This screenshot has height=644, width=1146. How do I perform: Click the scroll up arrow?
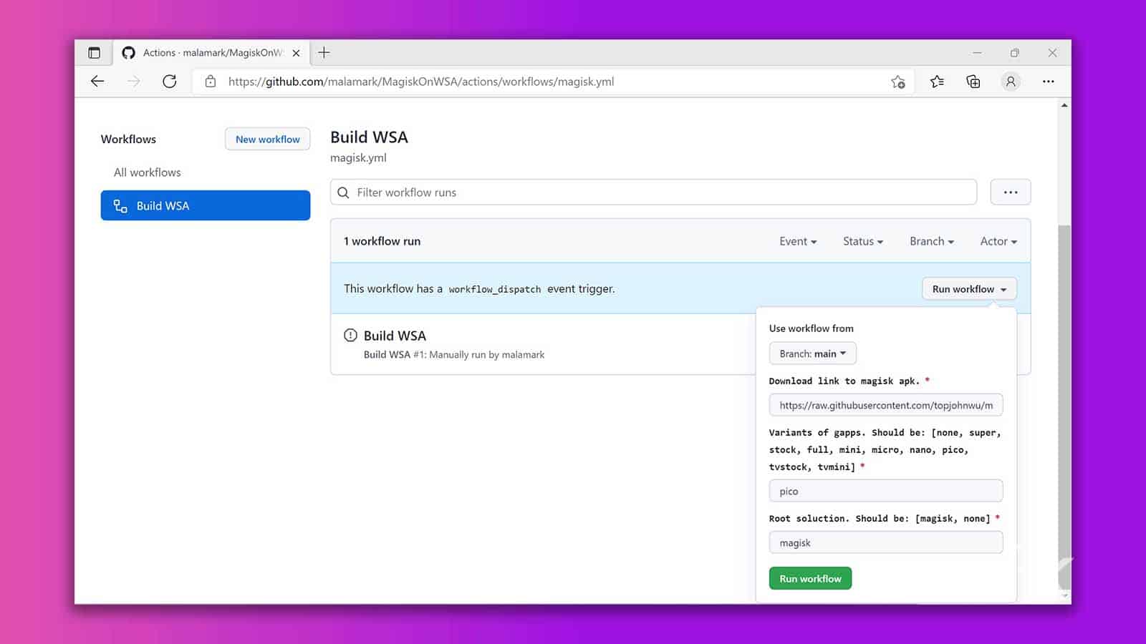point(1064,105)
